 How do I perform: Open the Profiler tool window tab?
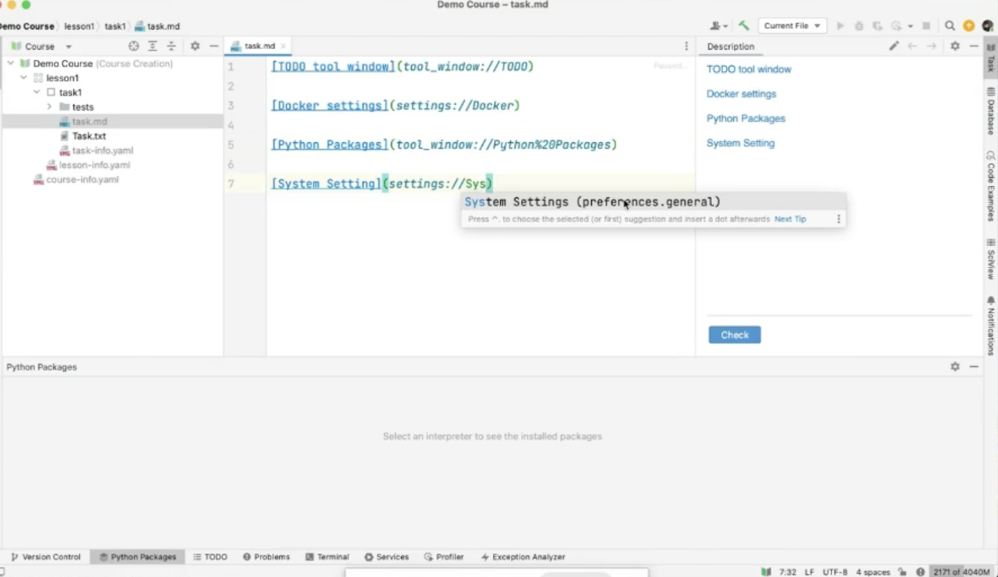(x=444, y=556)
